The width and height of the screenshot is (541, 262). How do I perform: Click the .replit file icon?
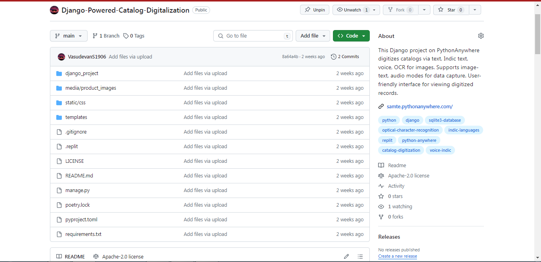tap(59, 147)
